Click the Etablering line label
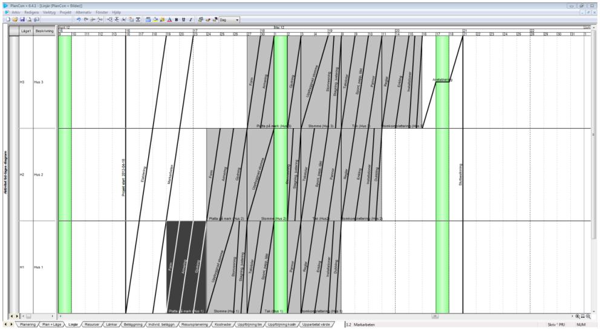Screen dimensions: 600x330 point(144,173)
